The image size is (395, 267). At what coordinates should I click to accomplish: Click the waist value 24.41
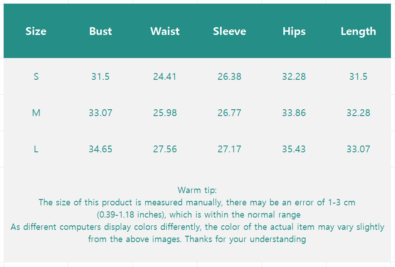point(165,77)
